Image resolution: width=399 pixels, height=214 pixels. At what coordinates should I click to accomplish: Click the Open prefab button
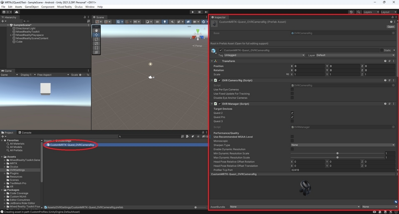(391, 27)
